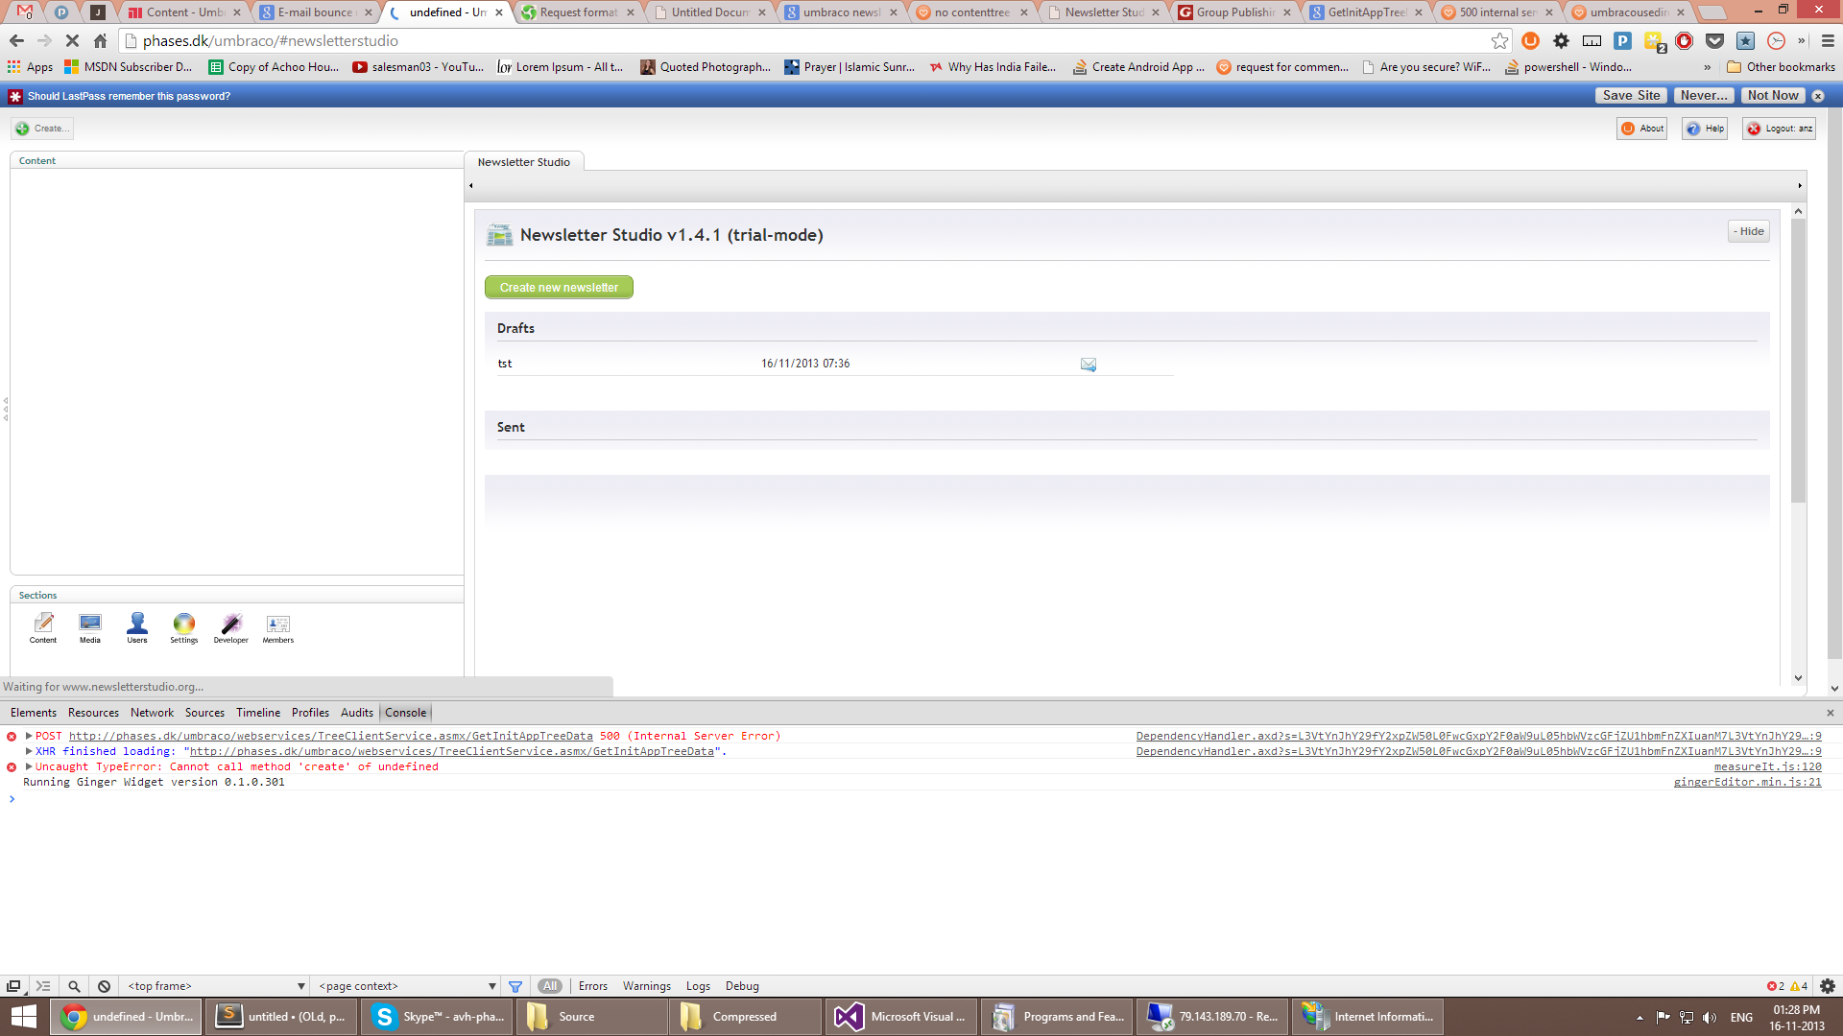The image size is (1843, 1036).
Task: Open the measureIt.js:120 source link
Action: 1767,766
